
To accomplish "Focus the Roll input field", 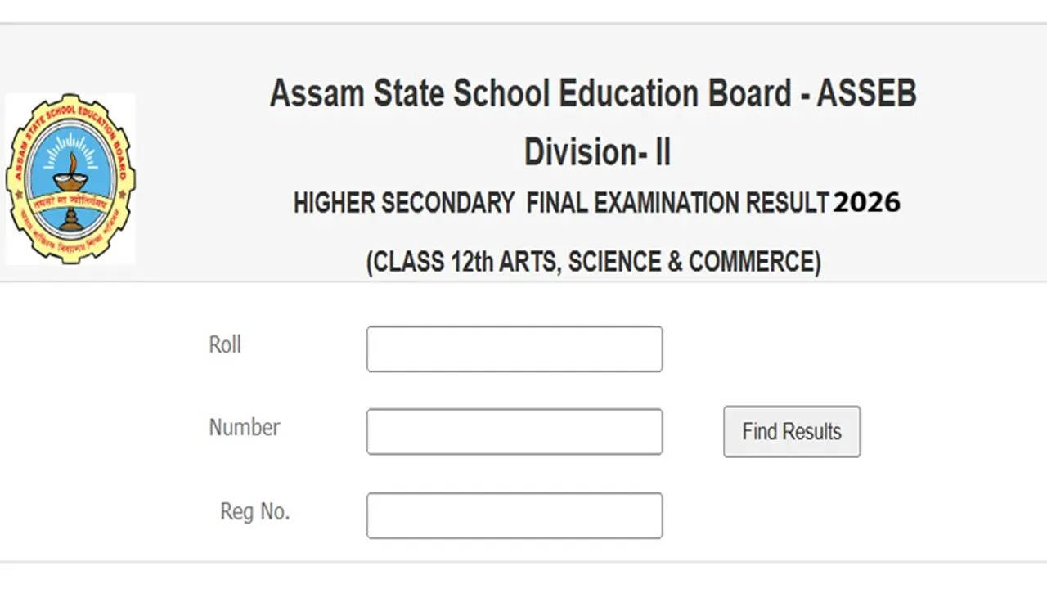I will (514, 349).
